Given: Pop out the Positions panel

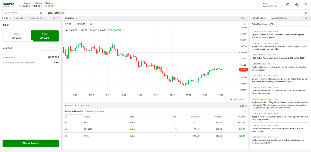Looking at the screenshot, I should (241, 106).
